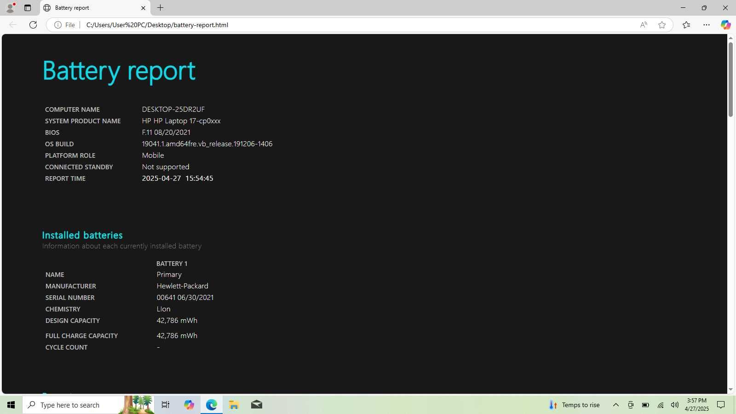Close the Battery report tab
The height and width of the screenshot is (414, 736).
coord(143,8)
